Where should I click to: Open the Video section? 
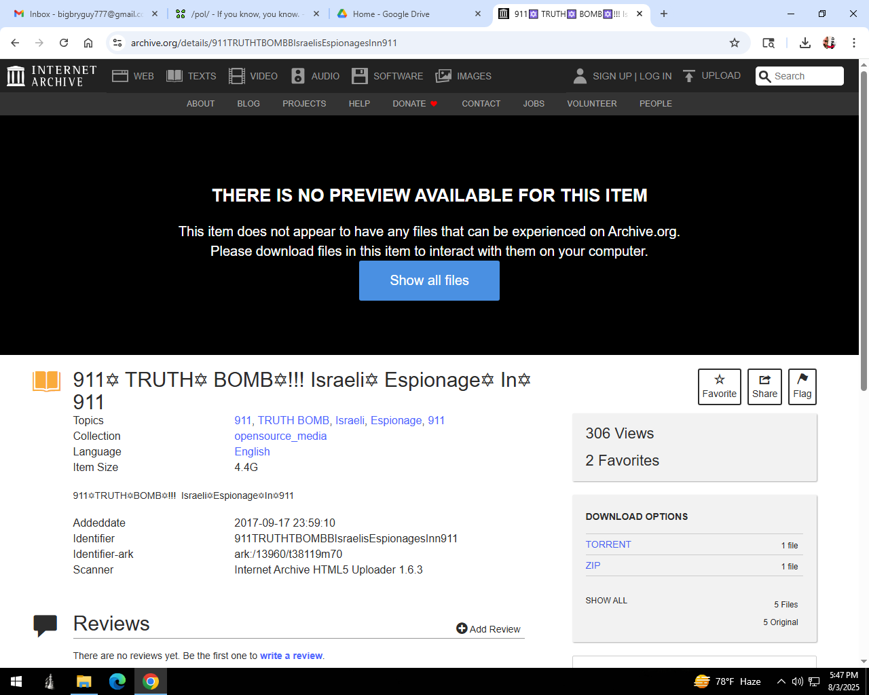(x=253, y=76)
